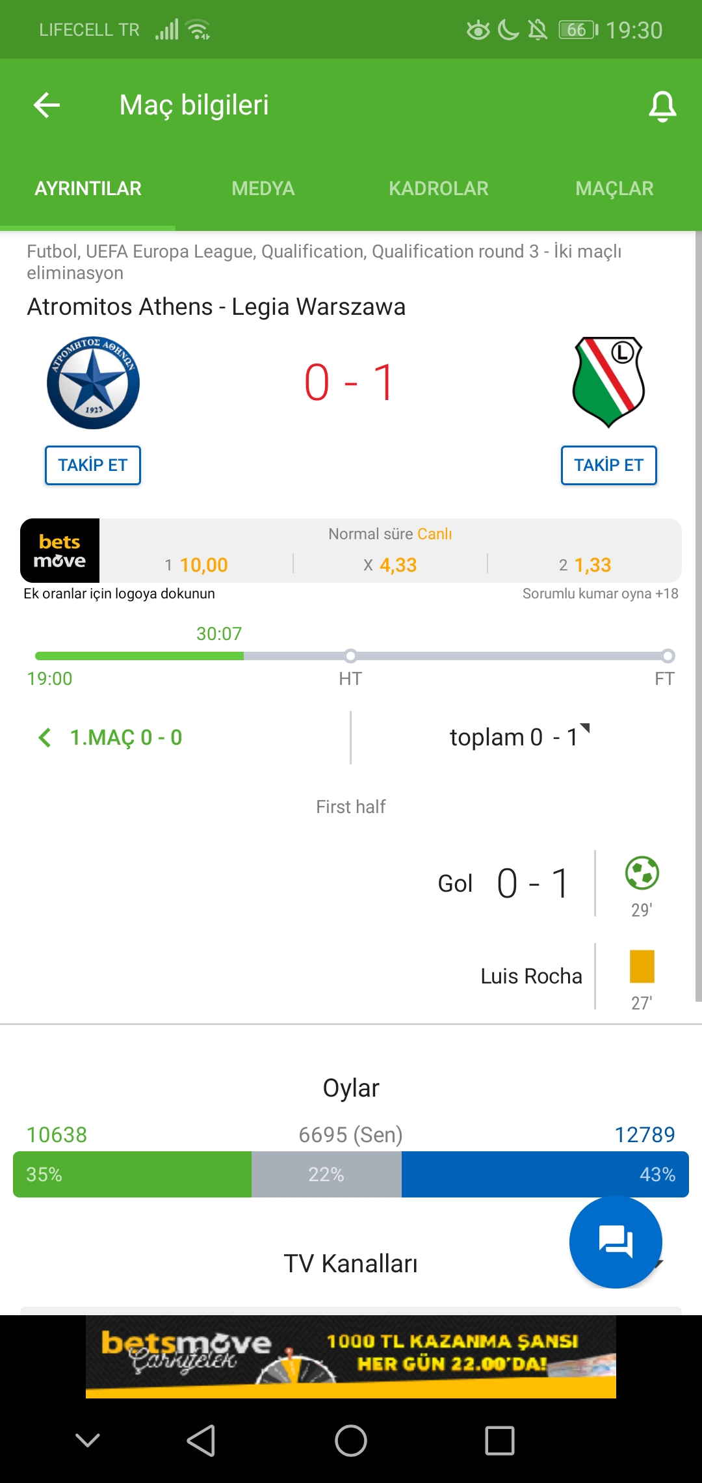Expand the toplam 0 - 1 aggregate

pos(519,737)
